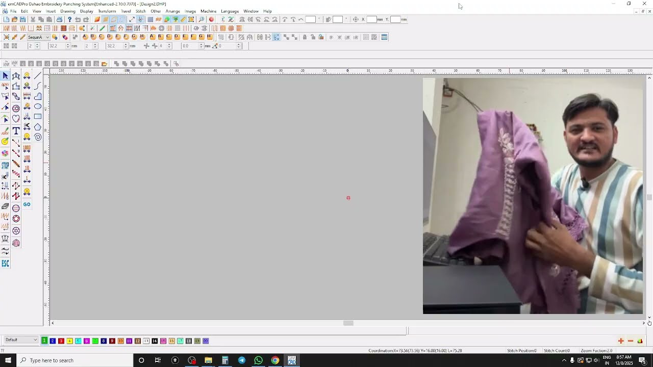Click the first 32.2 mm value field
Image resolution: width=653 pixels, height=367 pixels.
[59, 46]
